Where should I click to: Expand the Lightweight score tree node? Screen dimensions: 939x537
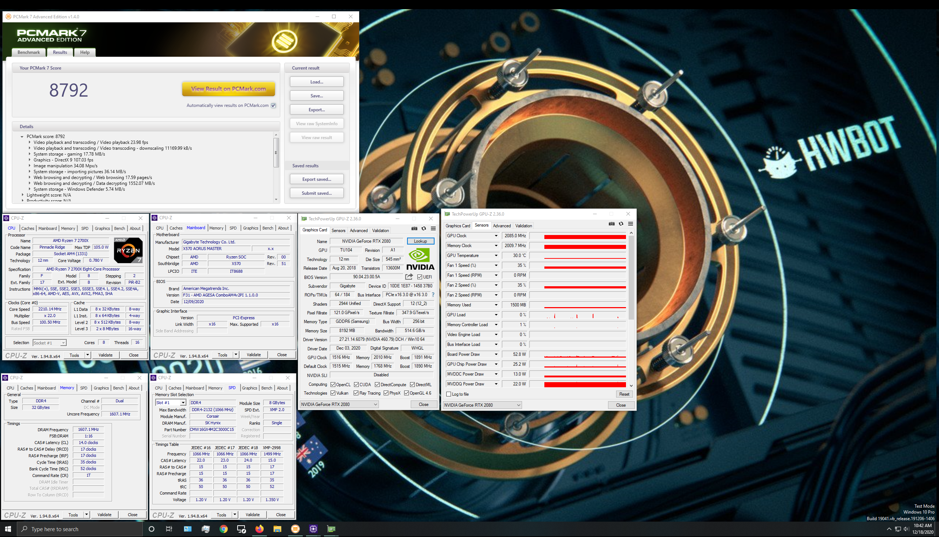[22, 195]
